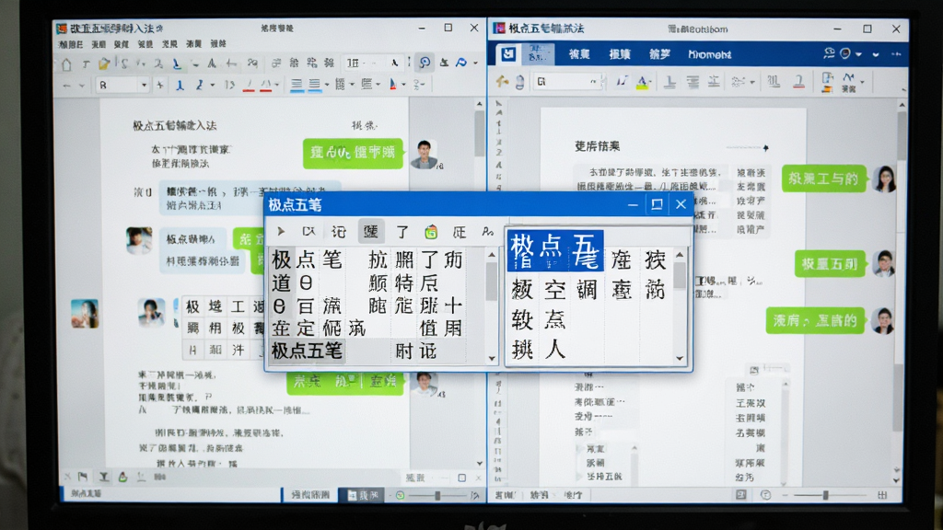Click the left window's vertical scrollbar

click(479, 282)
